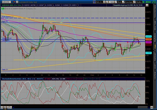157x110 pixels.
Task: Click the zoom in magnifier icon
Action: point(5,107)
